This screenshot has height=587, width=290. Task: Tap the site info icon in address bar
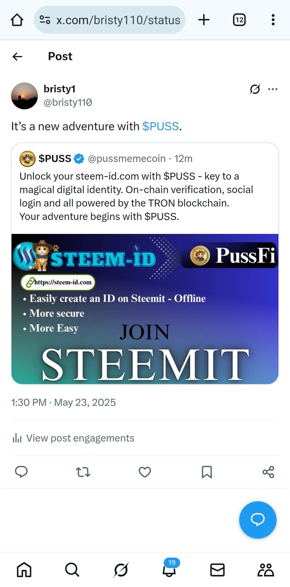tap(45, 20)
